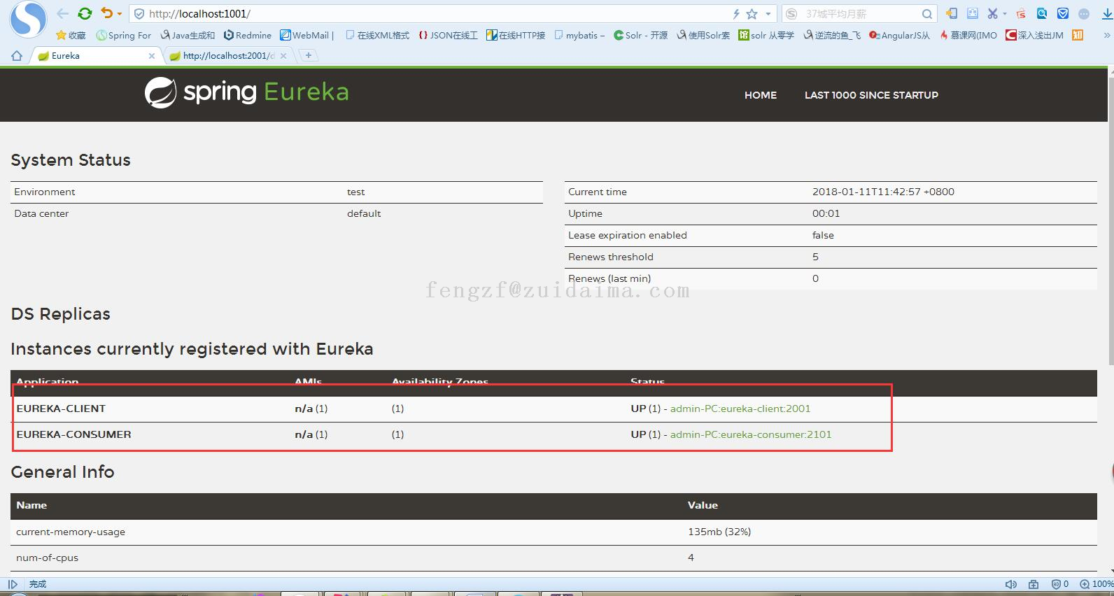Click the undo closed tab arrow icon
The width and height of the screenshot is (1114, 596).
(x=106, y=13)
